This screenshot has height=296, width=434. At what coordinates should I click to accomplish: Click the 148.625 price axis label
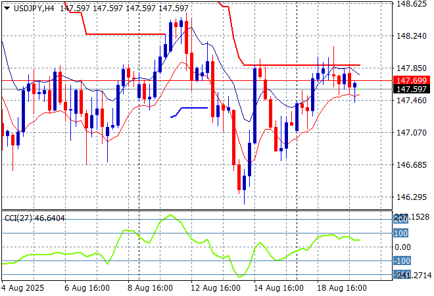click(x=412, y=4)
